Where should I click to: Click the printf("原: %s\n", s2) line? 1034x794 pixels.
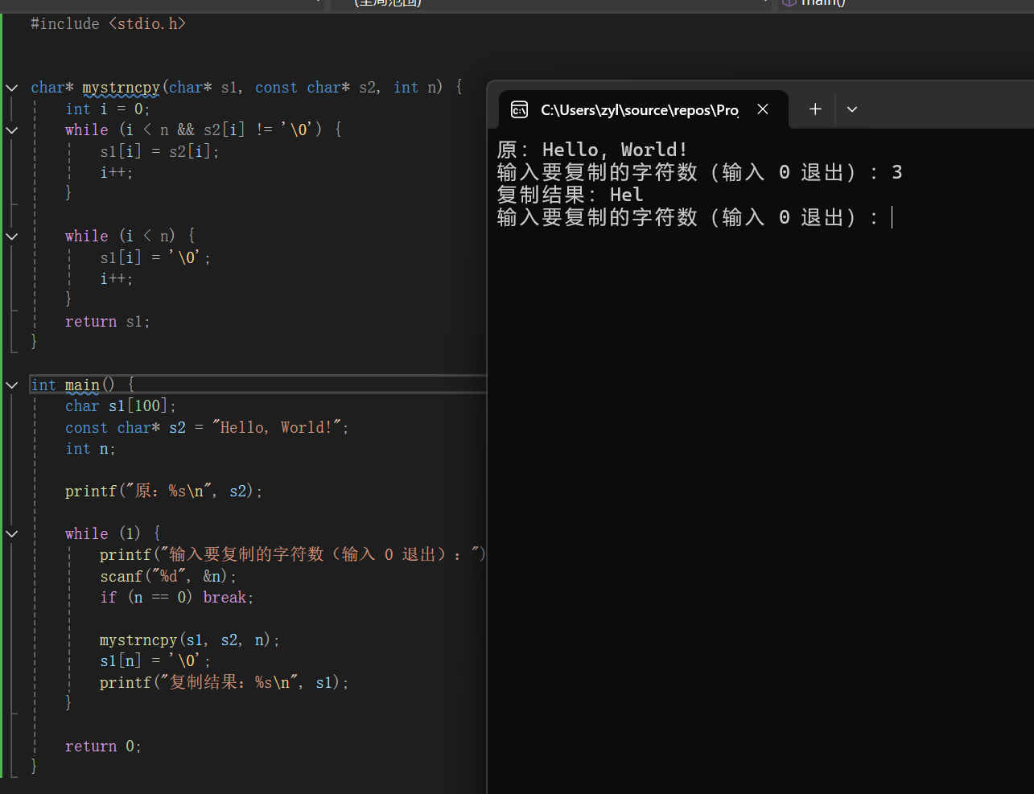tap(164, 491)
